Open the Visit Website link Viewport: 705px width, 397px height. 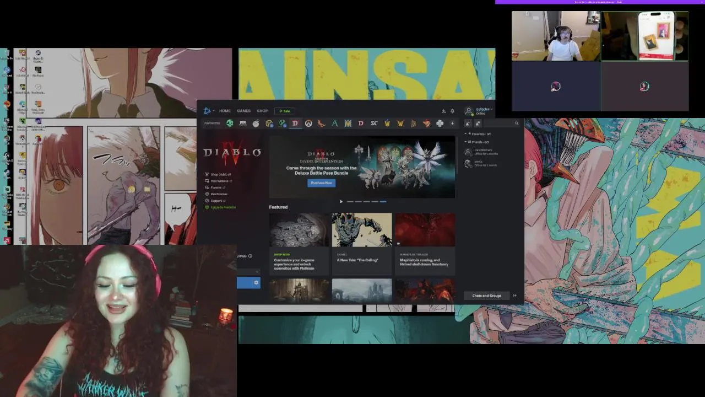click(x=219, y=181)
